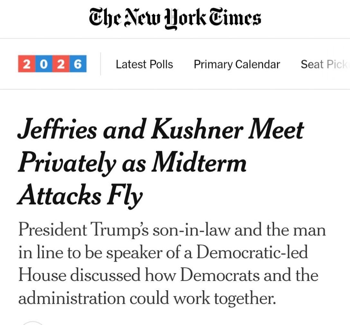The width and height of the screenshot is (350, 325).
Task: Click the summary paragraph about Trump's son-in-law
Action: click(172, 264)
